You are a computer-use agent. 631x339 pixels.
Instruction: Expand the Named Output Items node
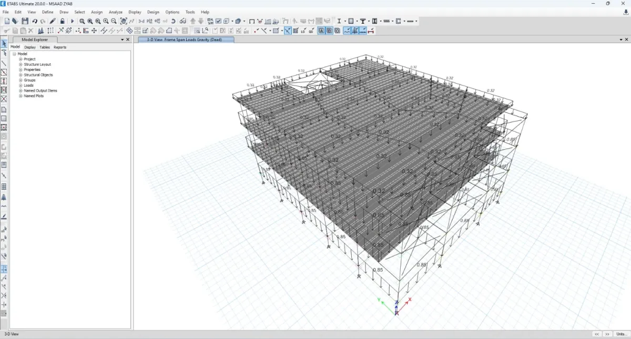21,91
